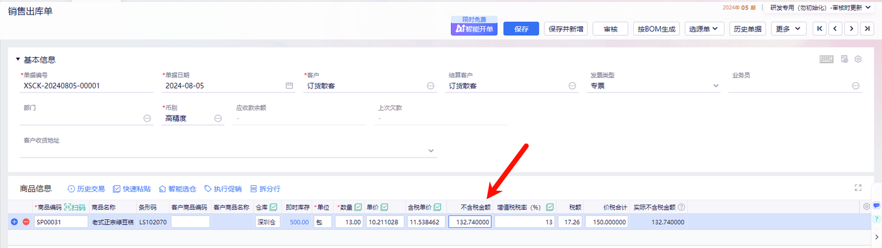Open basic info settings gear icon
Viewport: 882px width, 248px height.
point(857,59)
